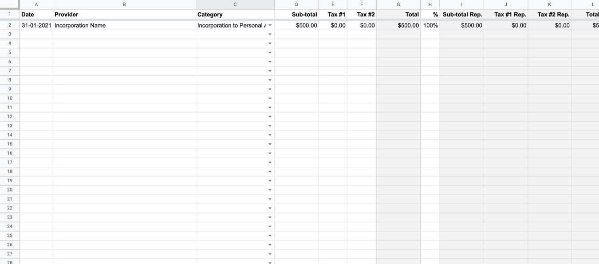Select column G header
599x264 pixels.
pyautogui.click(x=398, y=4)
